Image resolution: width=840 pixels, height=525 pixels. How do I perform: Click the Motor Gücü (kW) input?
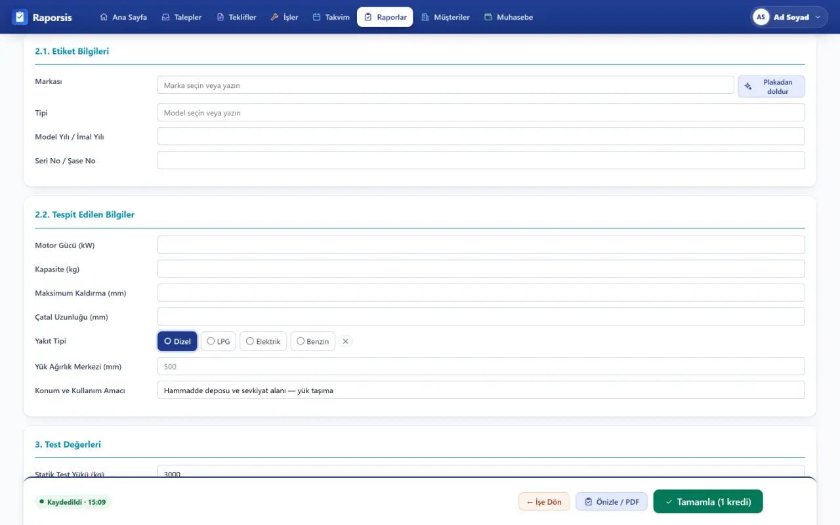click(481, 245)
